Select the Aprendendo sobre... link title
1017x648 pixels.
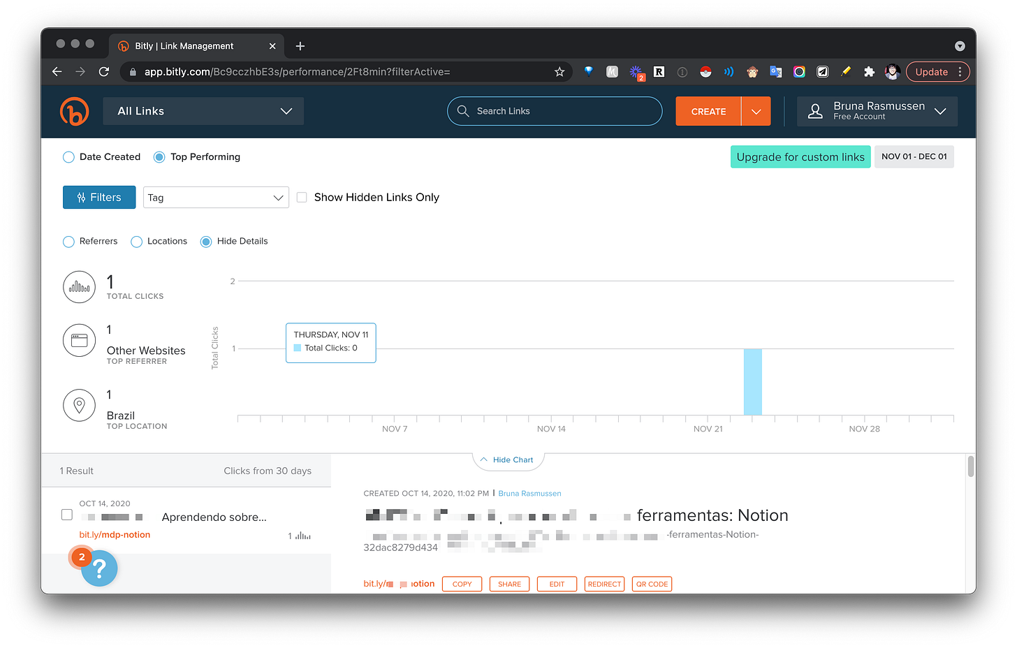click(x=214, y=517)
